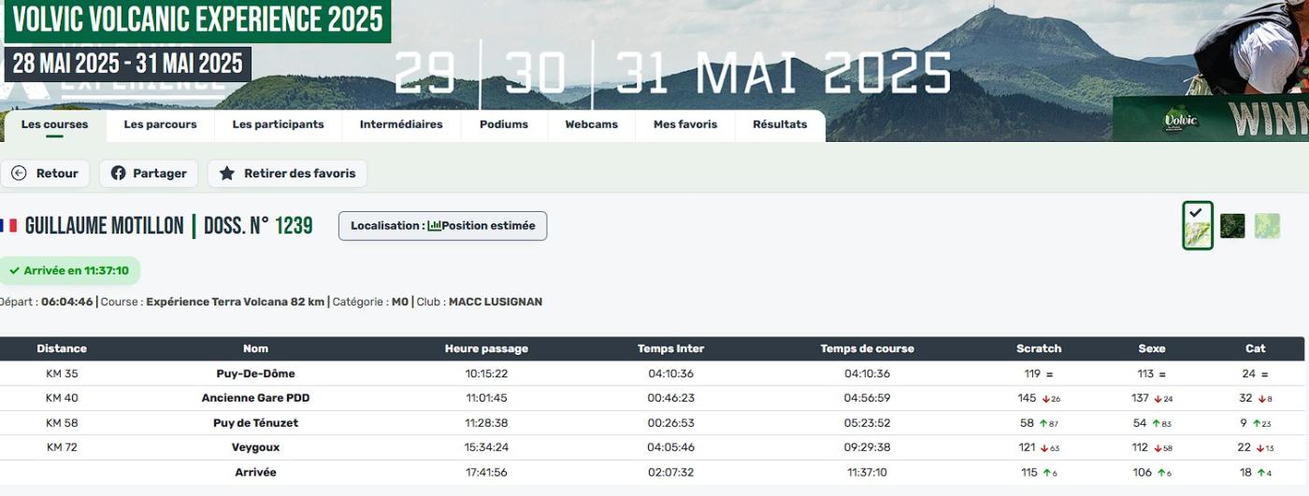Switch to the dark satellite map style
1309x496 pixels.
[x=1232, y=226]
